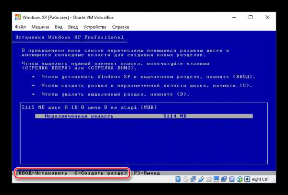Click the virtualization features V icon
Viewport: 288px width, 195px height.
pyautogui.click(x=232, y=179)
